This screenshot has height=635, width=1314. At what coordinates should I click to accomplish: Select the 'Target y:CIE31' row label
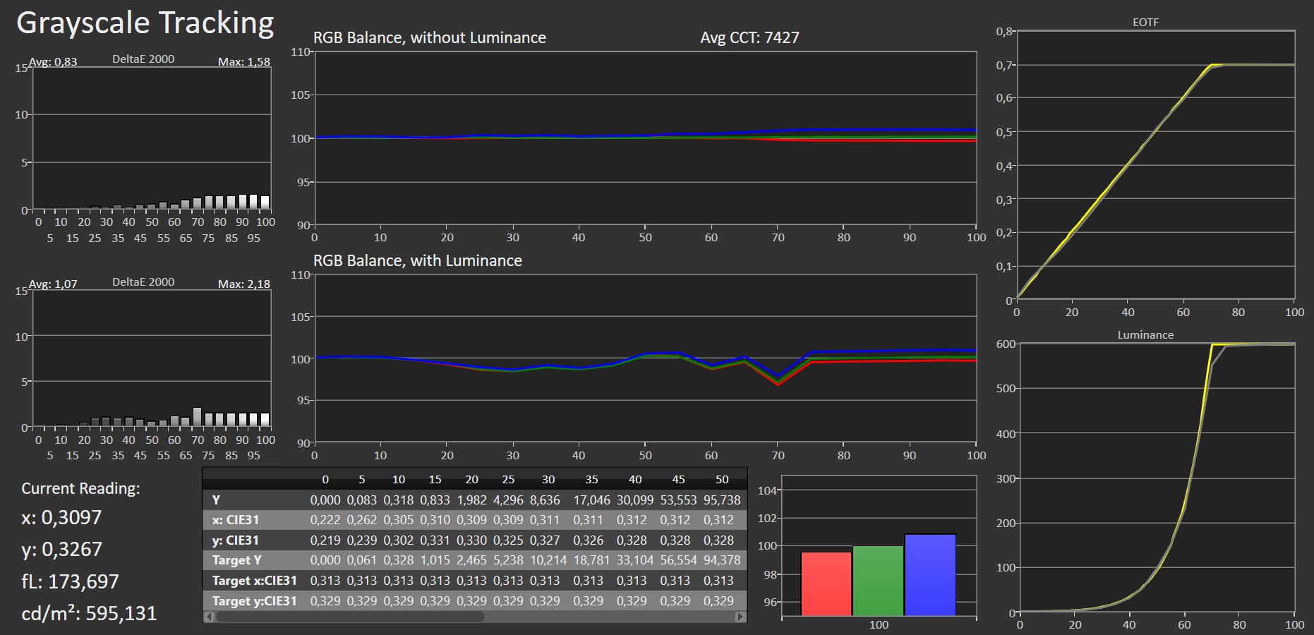(x=254, y=601)
